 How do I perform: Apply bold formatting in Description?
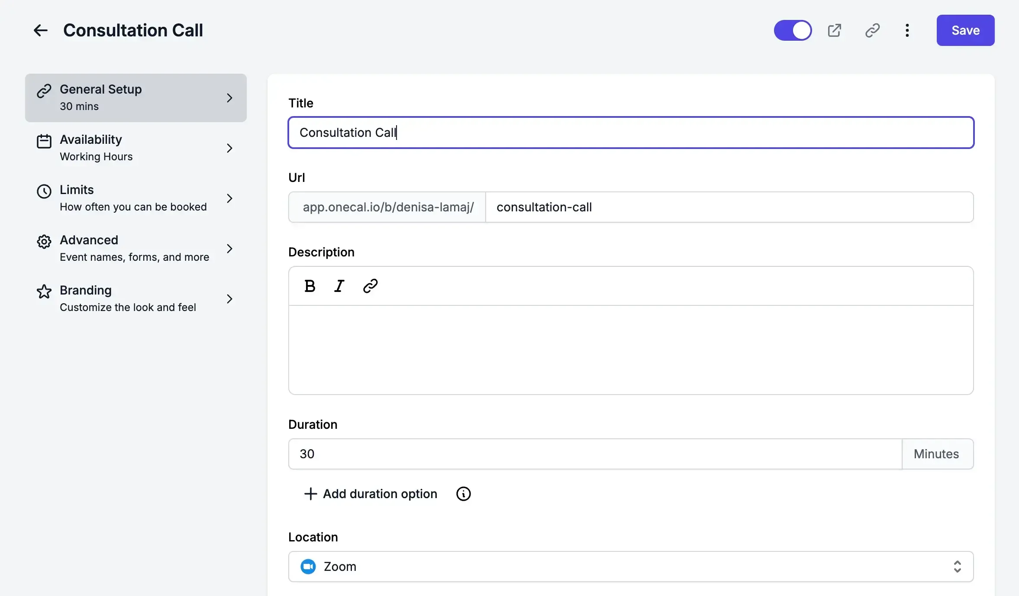click(310, 286)
